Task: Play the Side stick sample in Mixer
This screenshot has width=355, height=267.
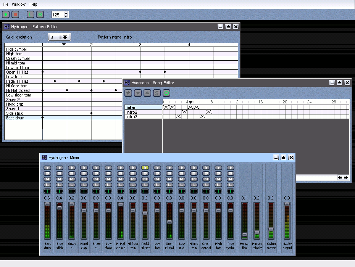Action: (60, 168)
